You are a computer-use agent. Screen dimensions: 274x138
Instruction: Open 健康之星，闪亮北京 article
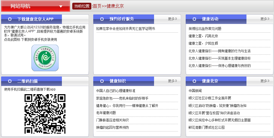point(203,36)
